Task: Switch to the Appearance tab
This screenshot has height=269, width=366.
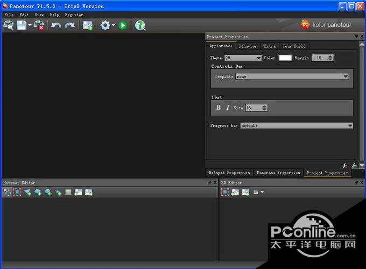Action: click(221, 46)
